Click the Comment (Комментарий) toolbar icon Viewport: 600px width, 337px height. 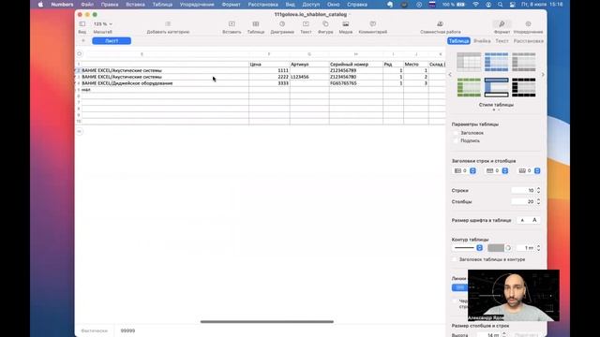(373, 24)
